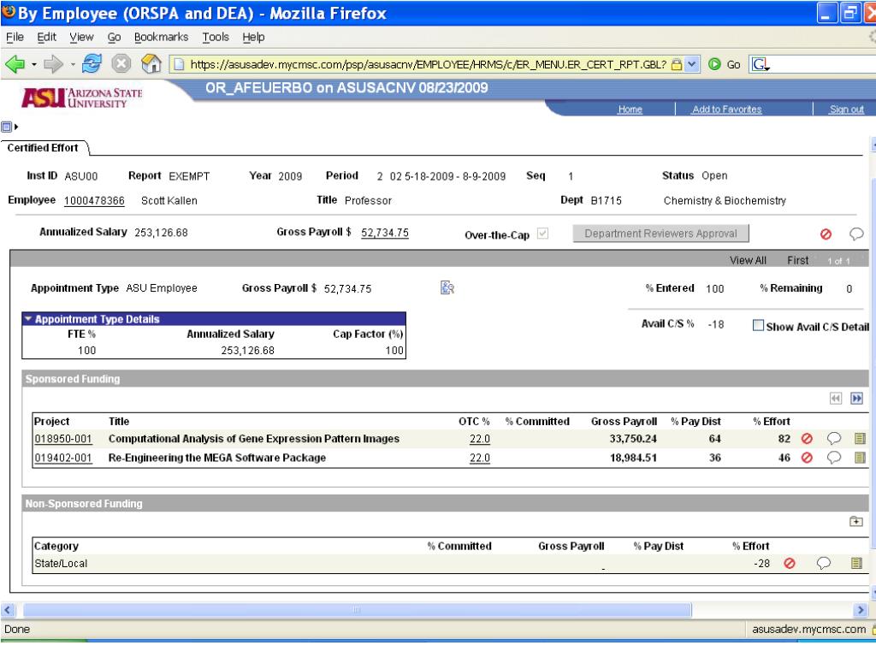Screen dimensions: 876x657
Task: Open the comment bubble for project 019402-001
Action: [x=833, y=458]
